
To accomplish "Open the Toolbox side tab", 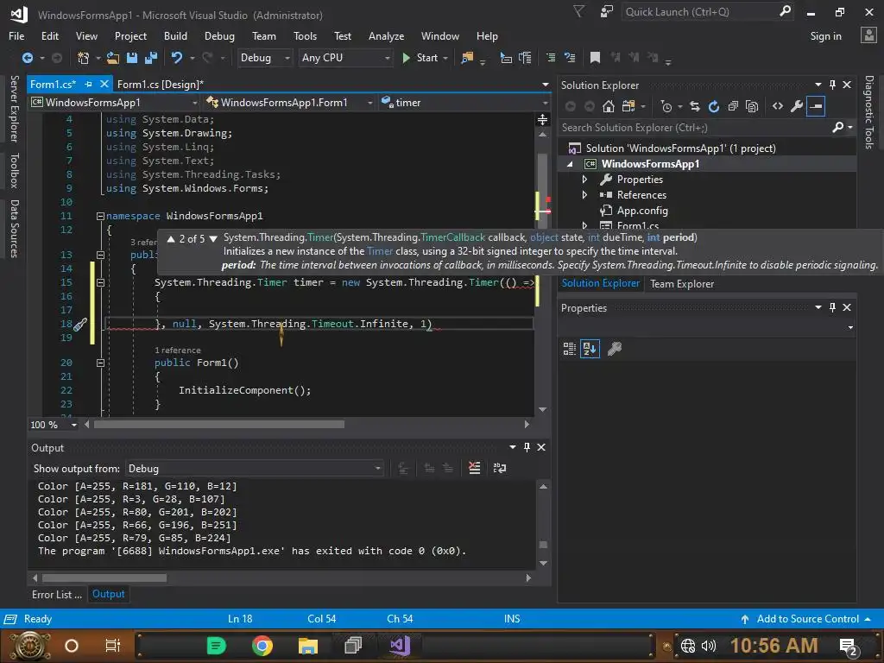I will [x=14, y=170].
